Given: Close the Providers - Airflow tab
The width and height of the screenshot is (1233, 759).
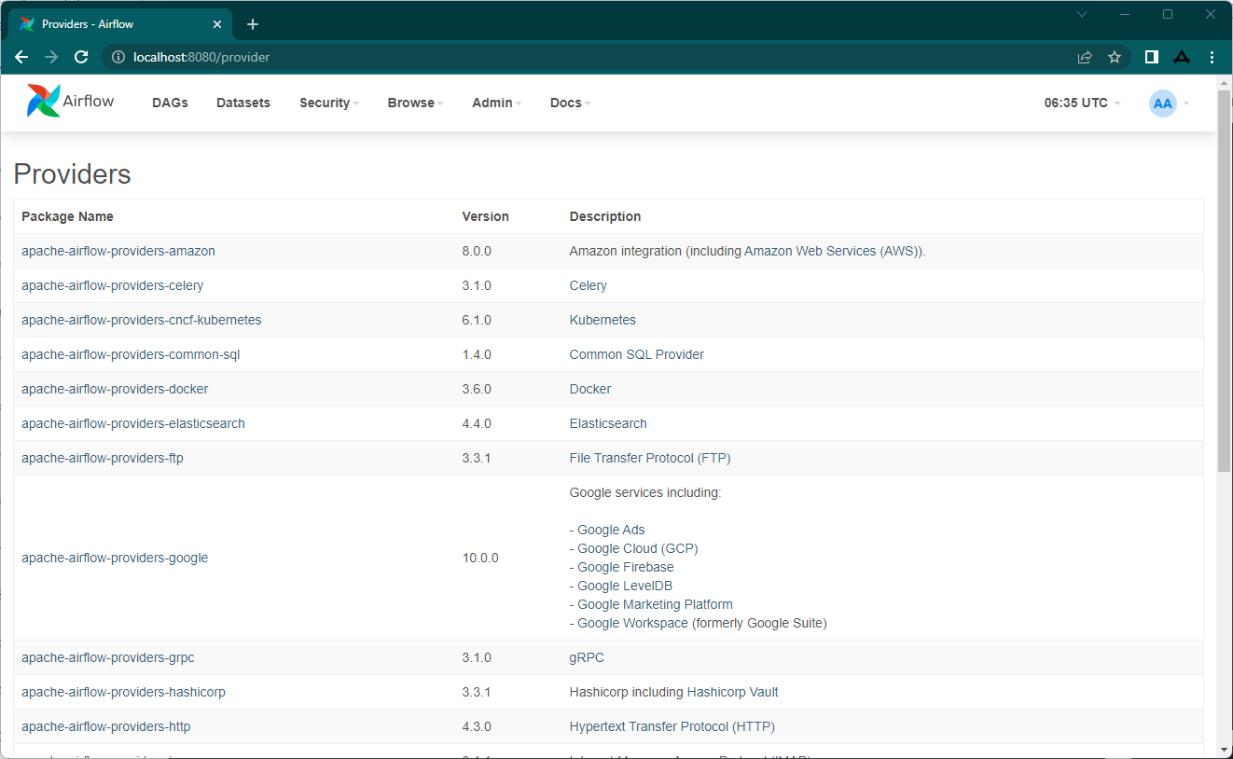Looking at the screenshot, I should tap(215, 24).
